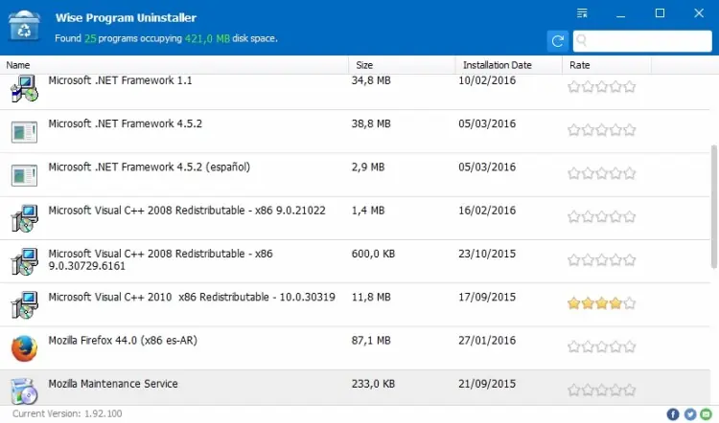Focus the program search input field

click(x=642, y=41)
